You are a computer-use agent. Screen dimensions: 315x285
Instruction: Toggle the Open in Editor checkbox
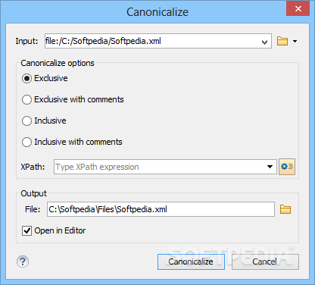(27, 230)
